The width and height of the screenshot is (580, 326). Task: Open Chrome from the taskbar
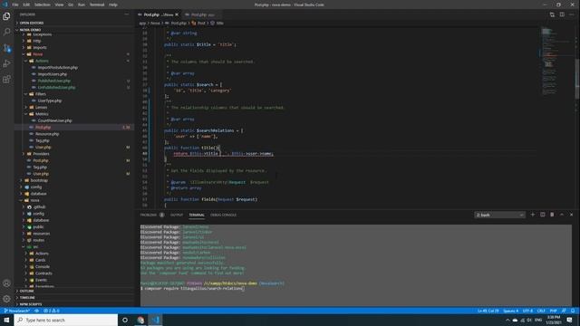click(140, 320)
